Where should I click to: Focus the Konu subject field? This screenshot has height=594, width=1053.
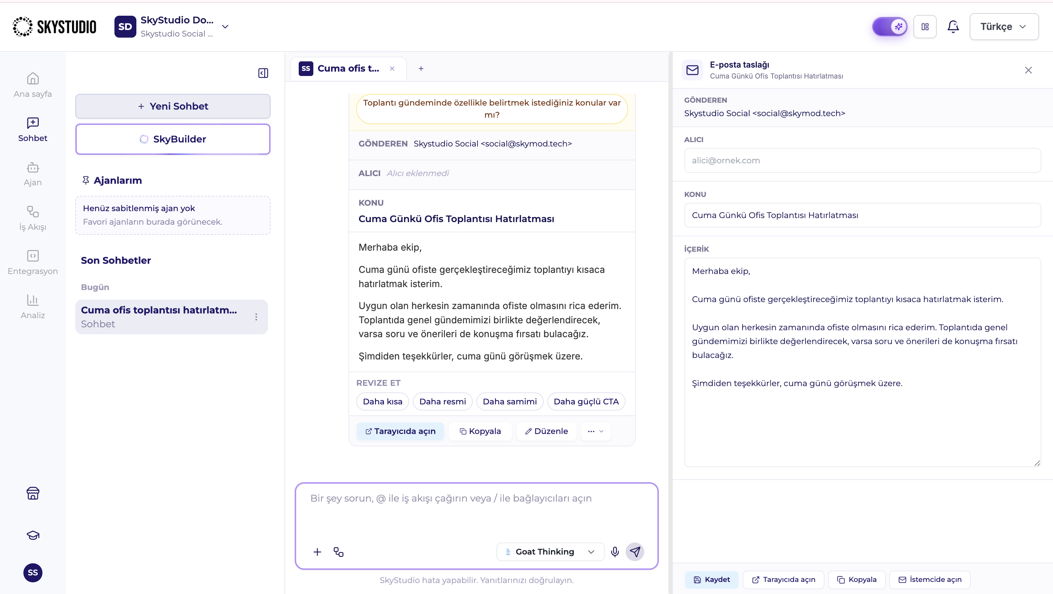(x=862, y=215)
